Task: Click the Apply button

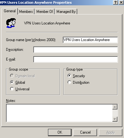Action: 111,132
